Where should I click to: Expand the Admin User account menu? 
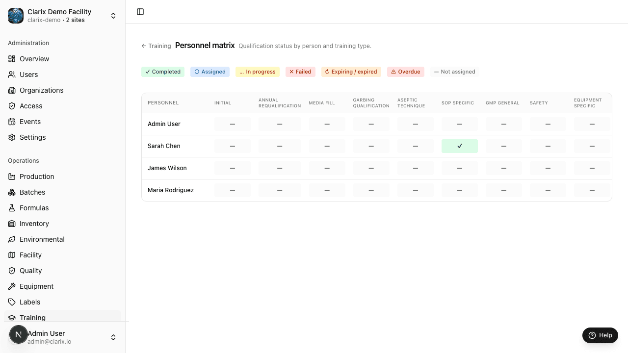tap(113, 337)
